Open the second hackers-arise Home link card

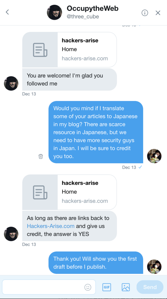coord(70,192)
